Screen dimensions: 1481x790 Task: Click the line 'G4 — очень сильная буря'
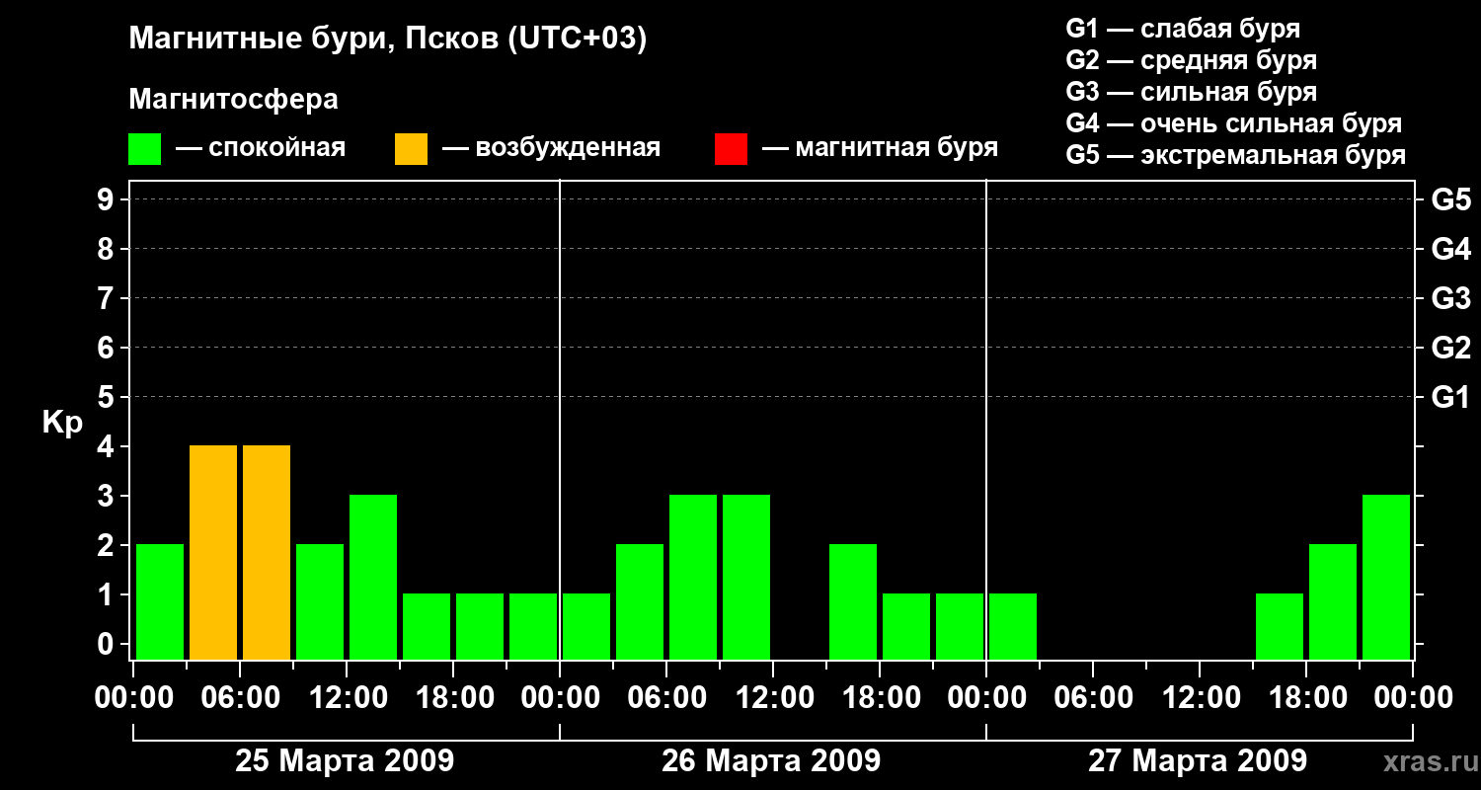click(1233, 123)
